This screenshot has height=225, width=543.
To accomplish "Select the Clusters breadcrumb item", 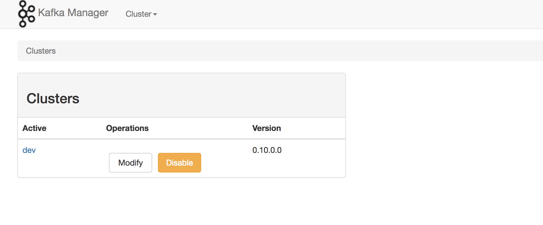I will point(41,51).
